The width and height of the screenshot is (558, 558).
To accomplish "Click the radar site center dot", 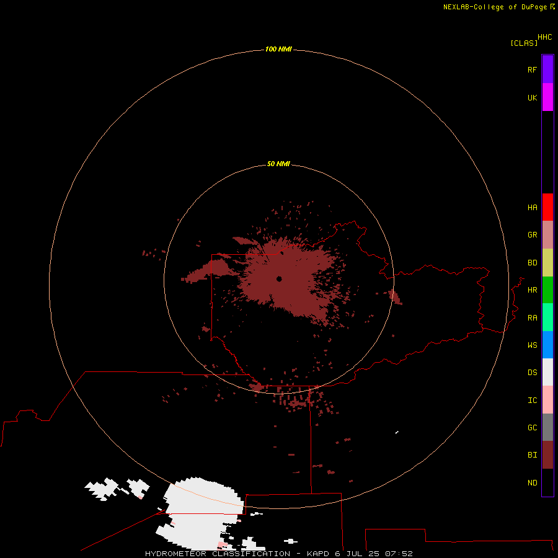I will (x=279, y=278).
